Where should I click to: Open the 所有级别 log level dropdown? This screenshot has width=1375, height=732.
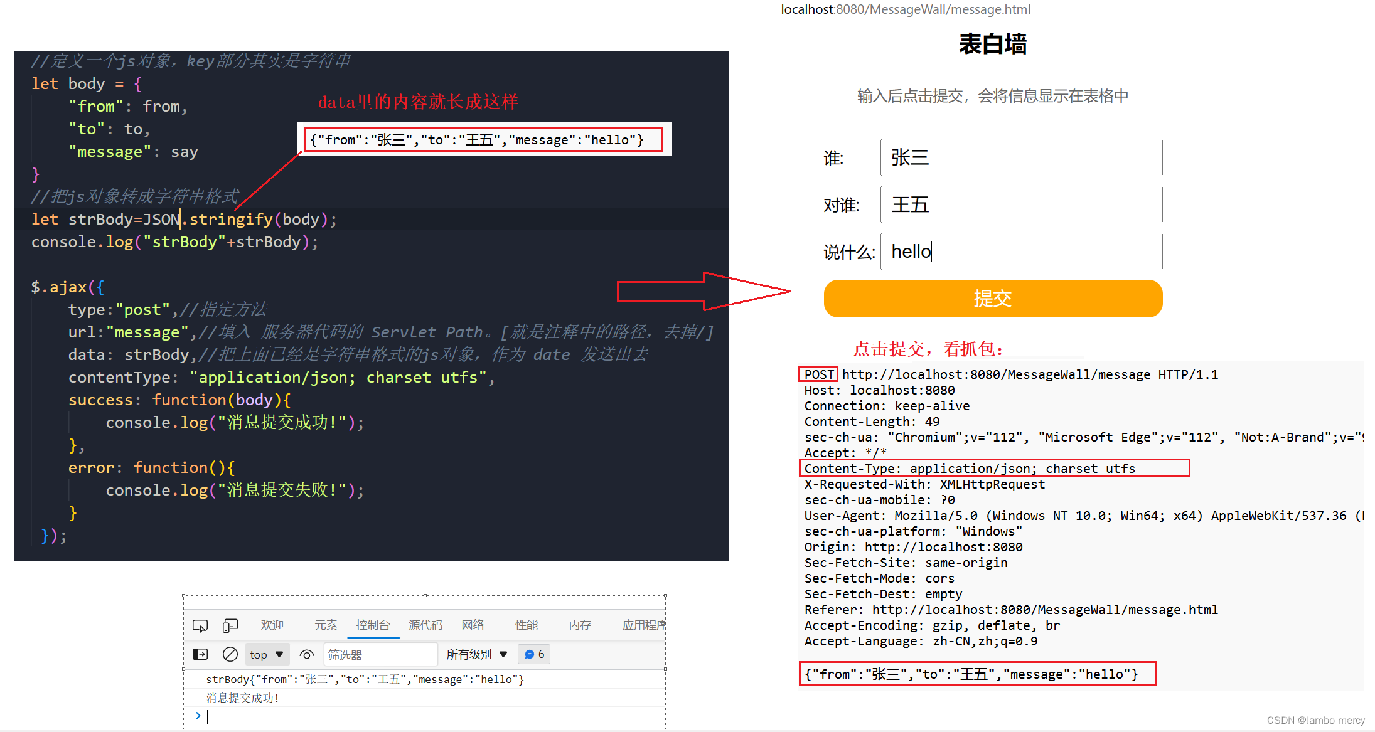point(477,654)
